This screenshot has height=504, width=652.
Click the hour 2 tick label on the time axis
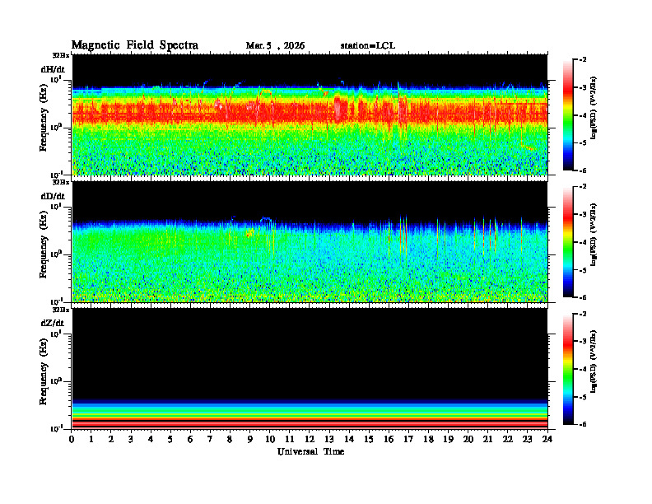tap(111, 439)
